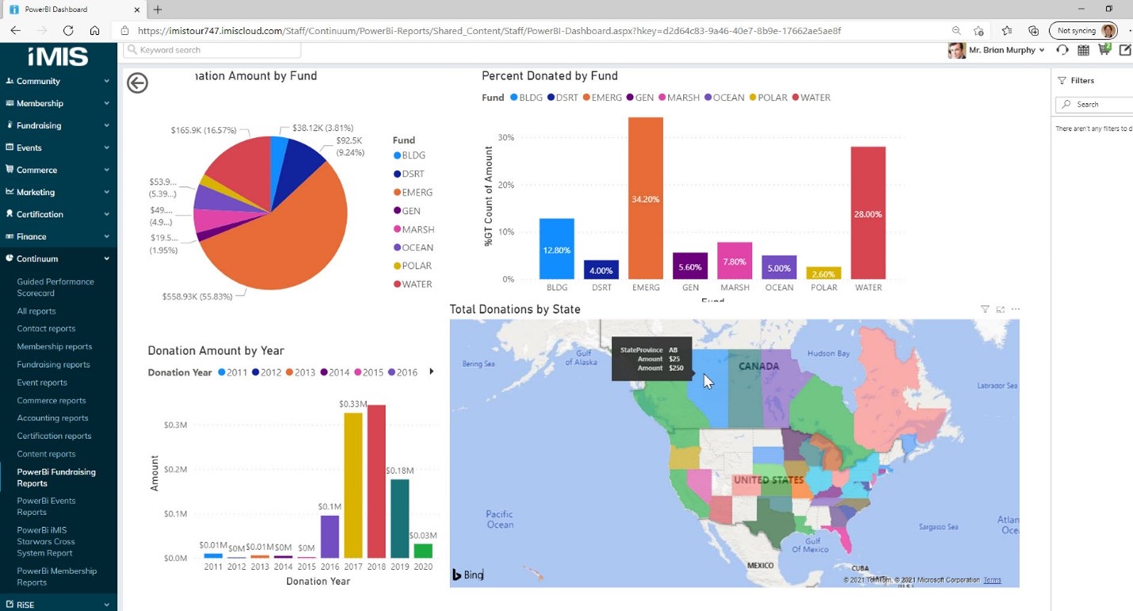The height and width of the screenshot is (611, 1133).
Task: Open Accounting reports
Action: pyautogui.click(x=52, y=418)
